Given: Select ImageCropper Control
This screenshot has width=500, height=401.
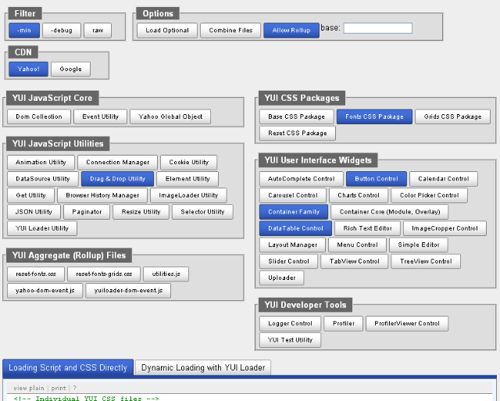Looking at the screenshot, I should (x=445, y=228).
